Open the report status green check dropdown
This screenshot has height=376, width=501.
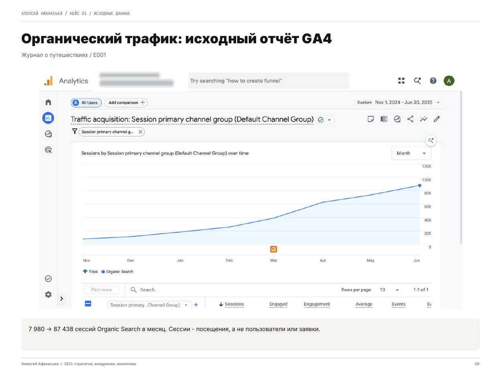[325, 120]
